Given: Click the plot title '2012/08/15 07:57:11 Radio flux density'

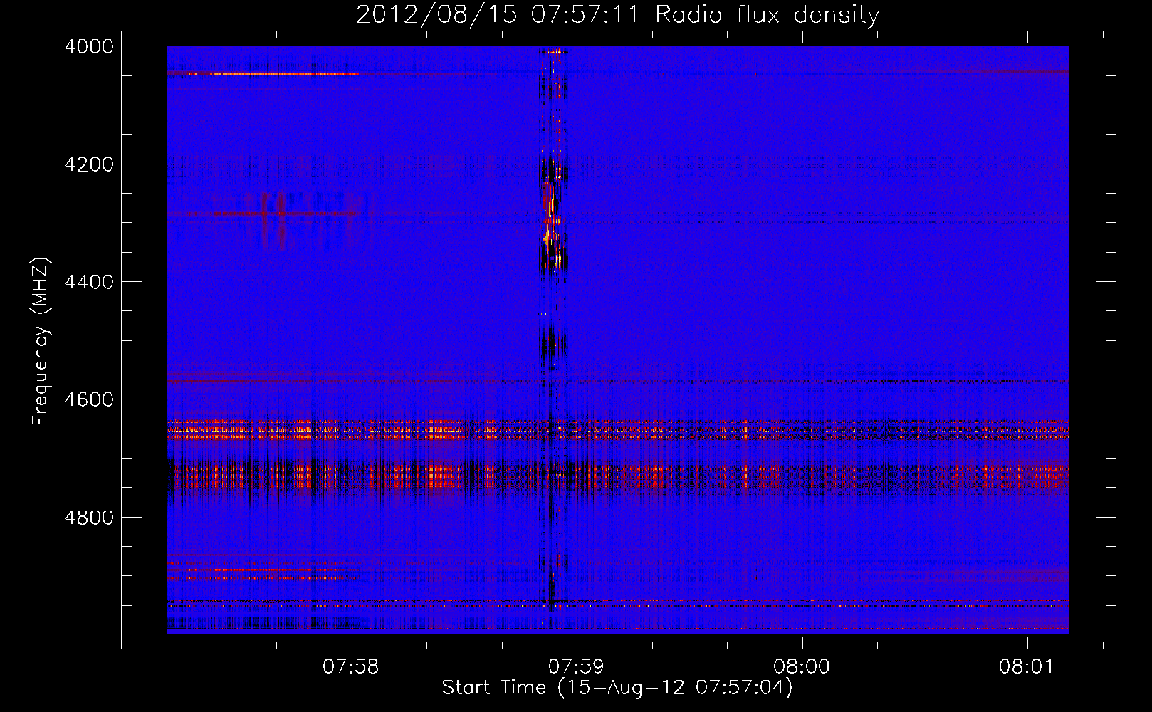Looking at the screenshot, I should point(618,15).
